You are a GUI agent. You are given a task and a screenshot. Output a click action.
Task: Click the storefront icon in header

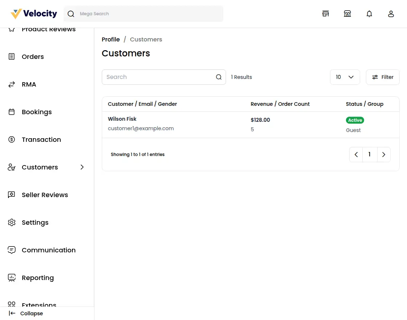click(x=326, y=14)
